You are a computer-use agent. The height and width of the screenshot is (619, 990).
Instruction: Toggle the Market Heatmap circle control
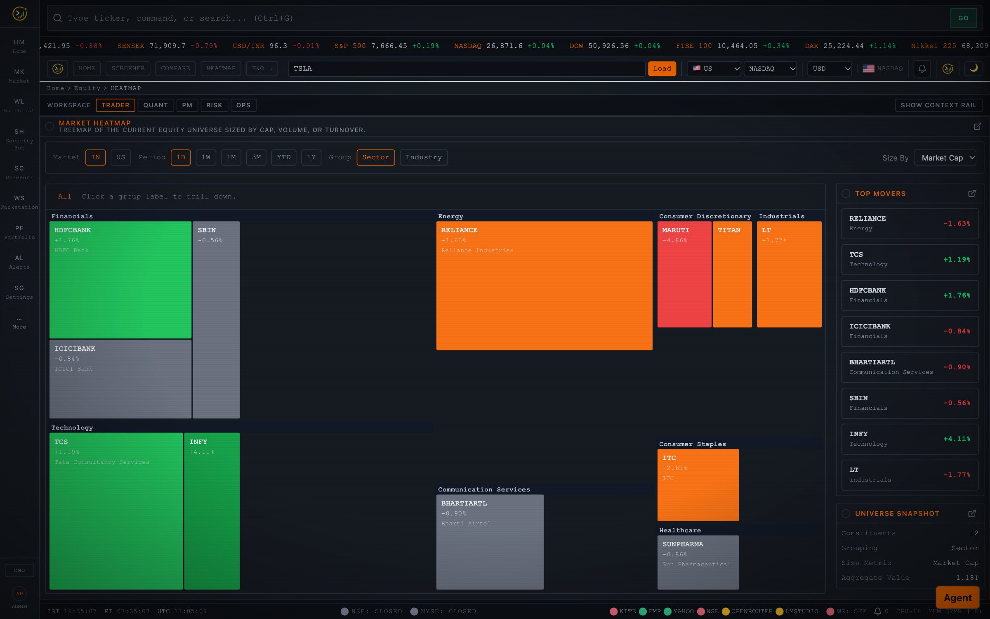pyautogui.click(x=49, y=126)
